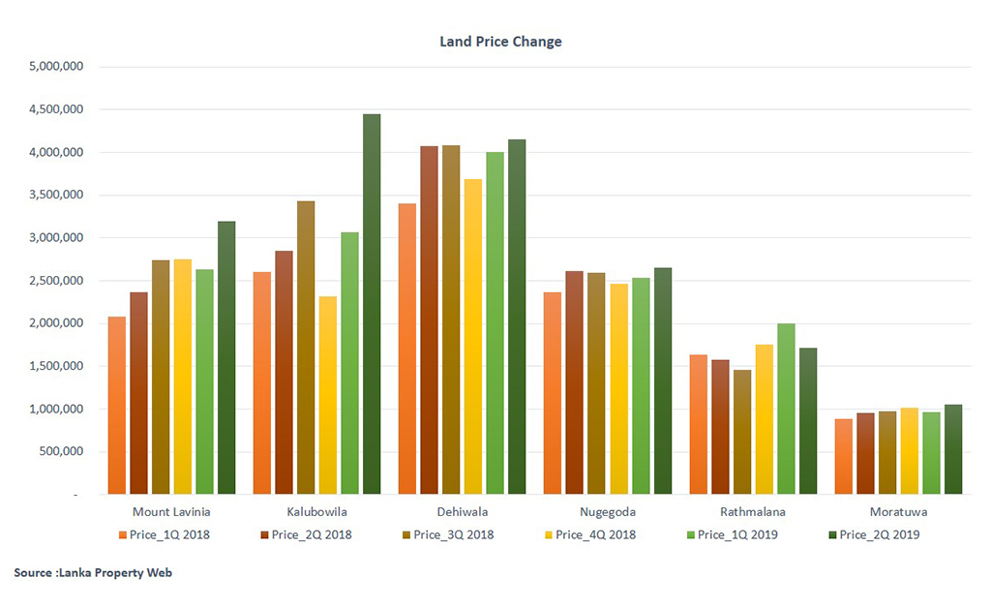This screenshot has width=991, height=608.
Task: Select the Mount Lavinia axis label
Action: [x=171, y=511]
